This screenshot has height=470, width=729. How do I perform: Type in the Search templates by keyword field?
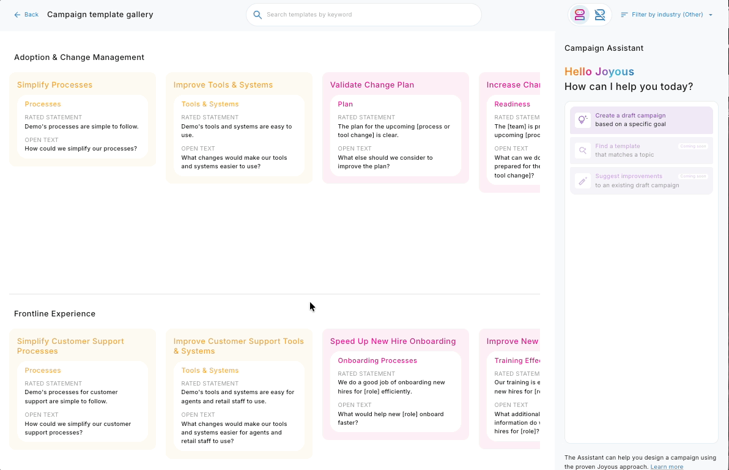point(367,15)
